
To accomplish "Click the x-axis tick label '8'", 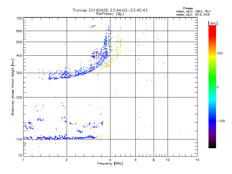I will pyautogui.click(x=154, y=160).
